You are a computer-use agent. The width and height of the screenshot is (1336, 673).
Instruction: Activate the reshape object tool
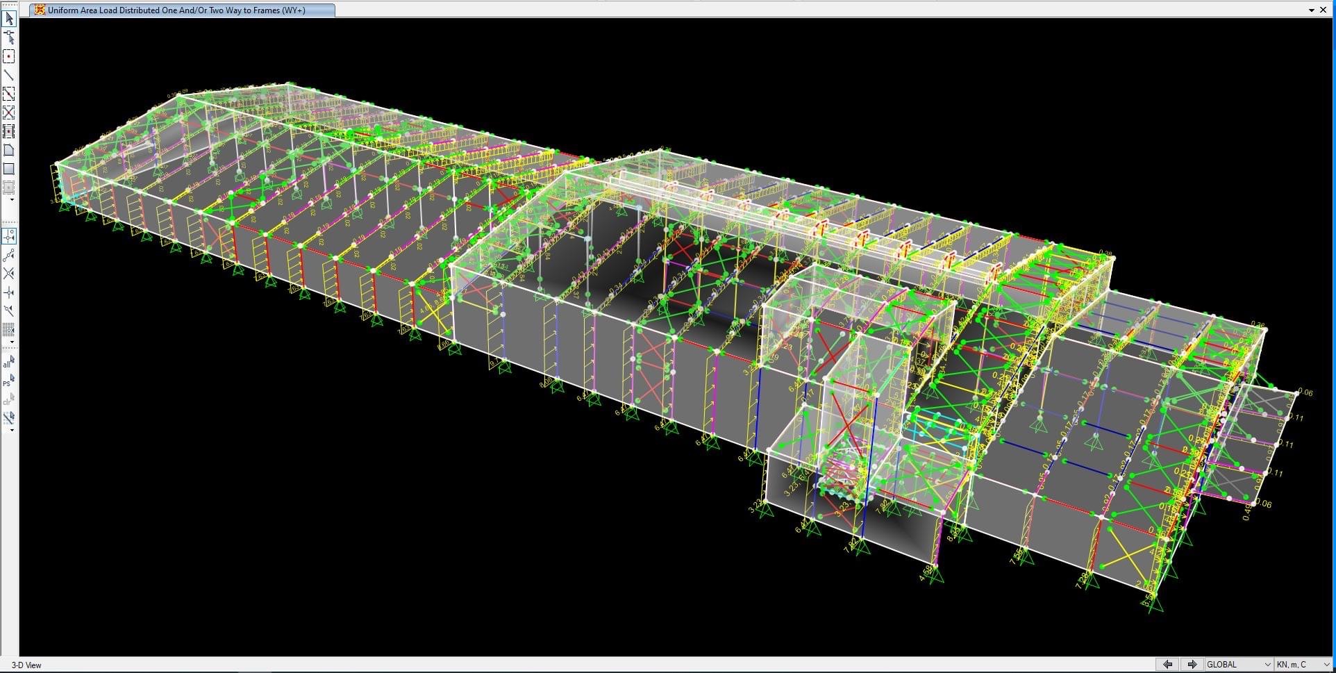9,38
